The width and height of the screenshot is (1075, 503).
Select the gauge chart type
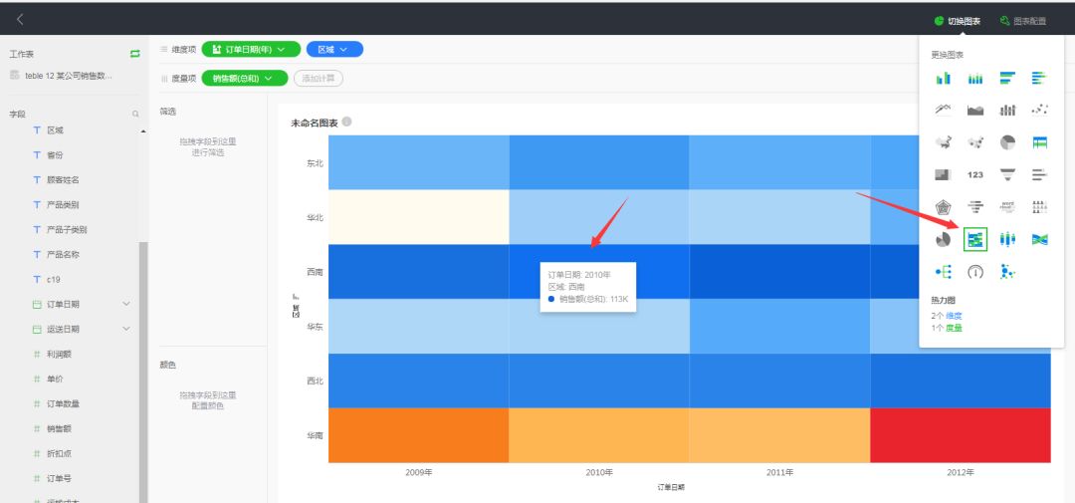[974, 272]
